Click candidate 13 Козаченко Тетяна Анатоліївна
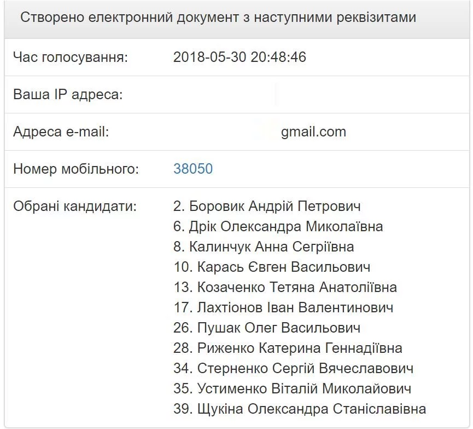Image resolution: width=473 pixels, height=429 pixels. click(285, 287)
